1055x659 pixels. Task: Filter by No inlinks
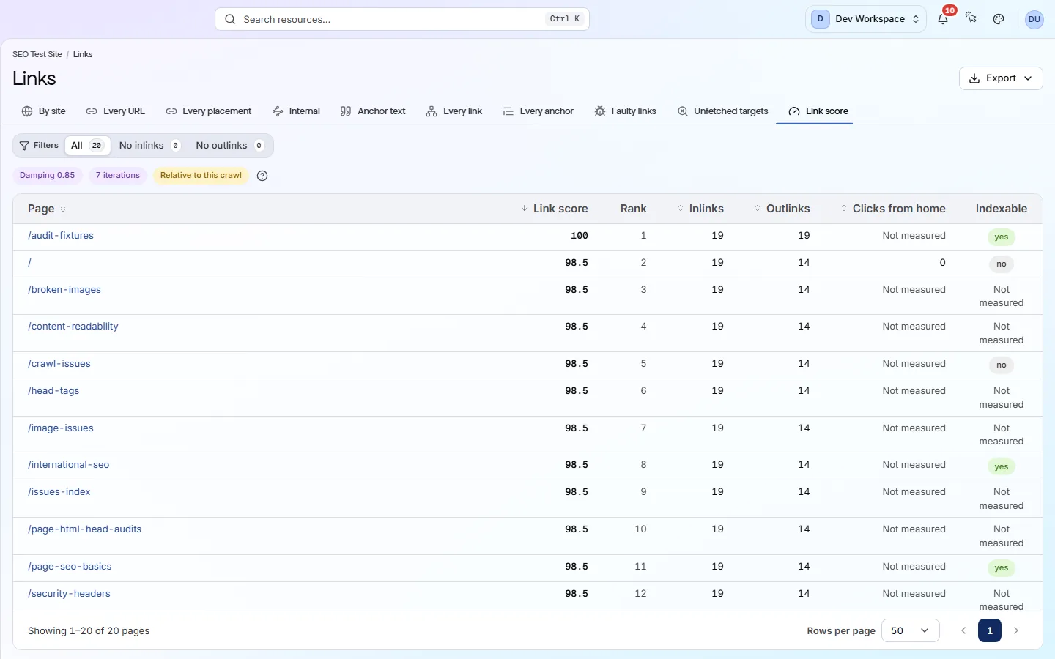click(x=149, y=146)
